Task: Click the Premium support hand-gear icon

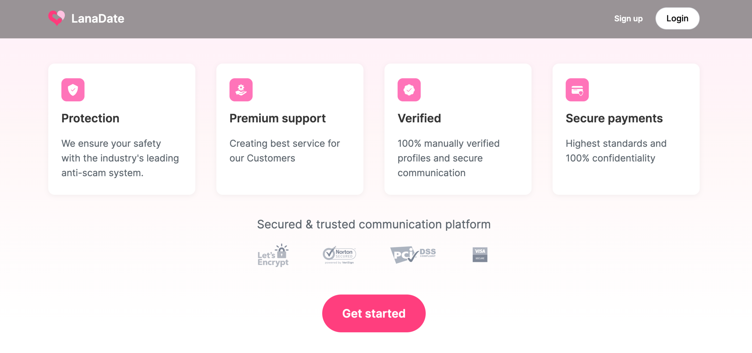Action: [x=241, y=89]
